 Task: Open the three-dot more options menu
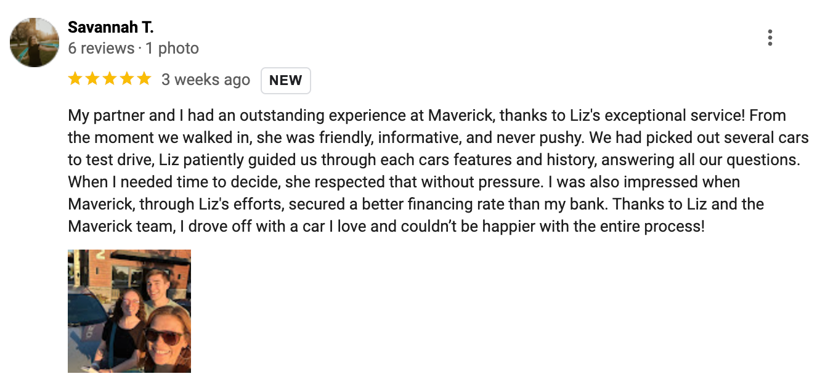[770, 38]
